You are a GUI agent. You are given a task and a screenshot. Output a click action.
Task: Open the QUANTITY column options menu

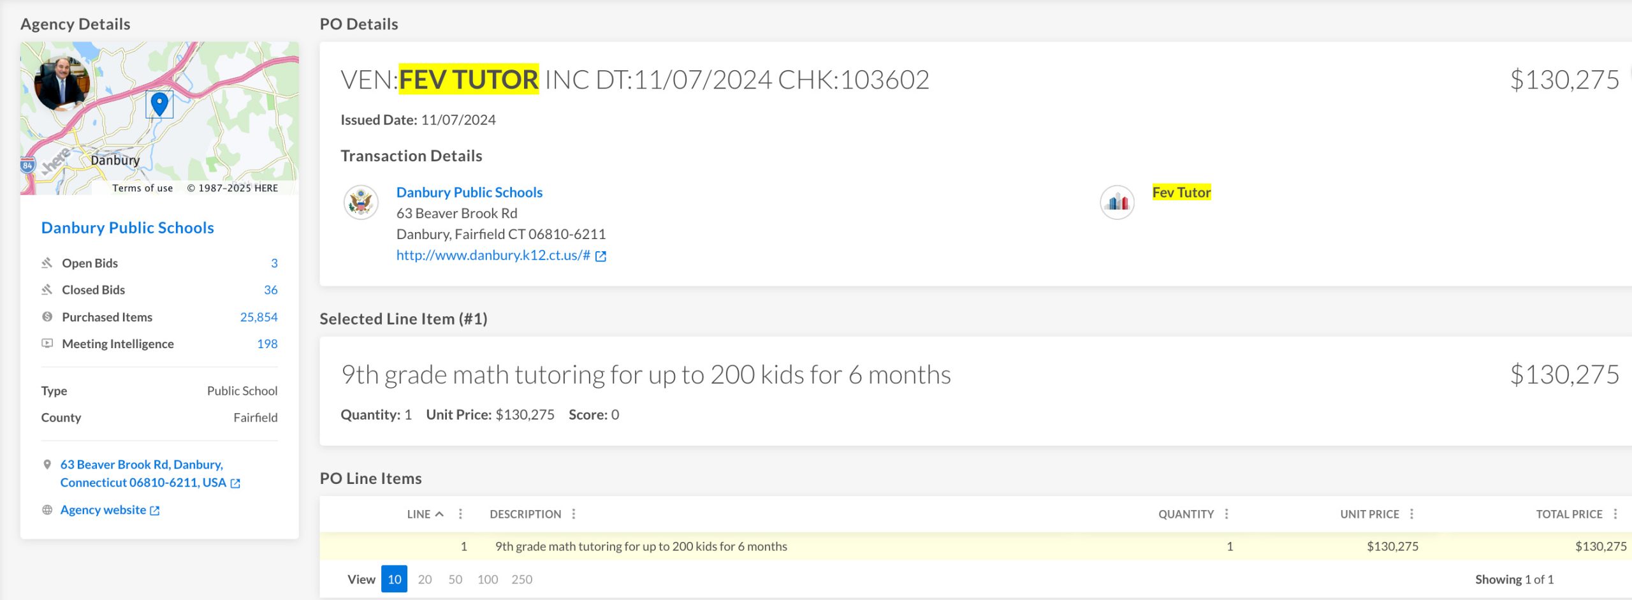[x=1227, y=514]
